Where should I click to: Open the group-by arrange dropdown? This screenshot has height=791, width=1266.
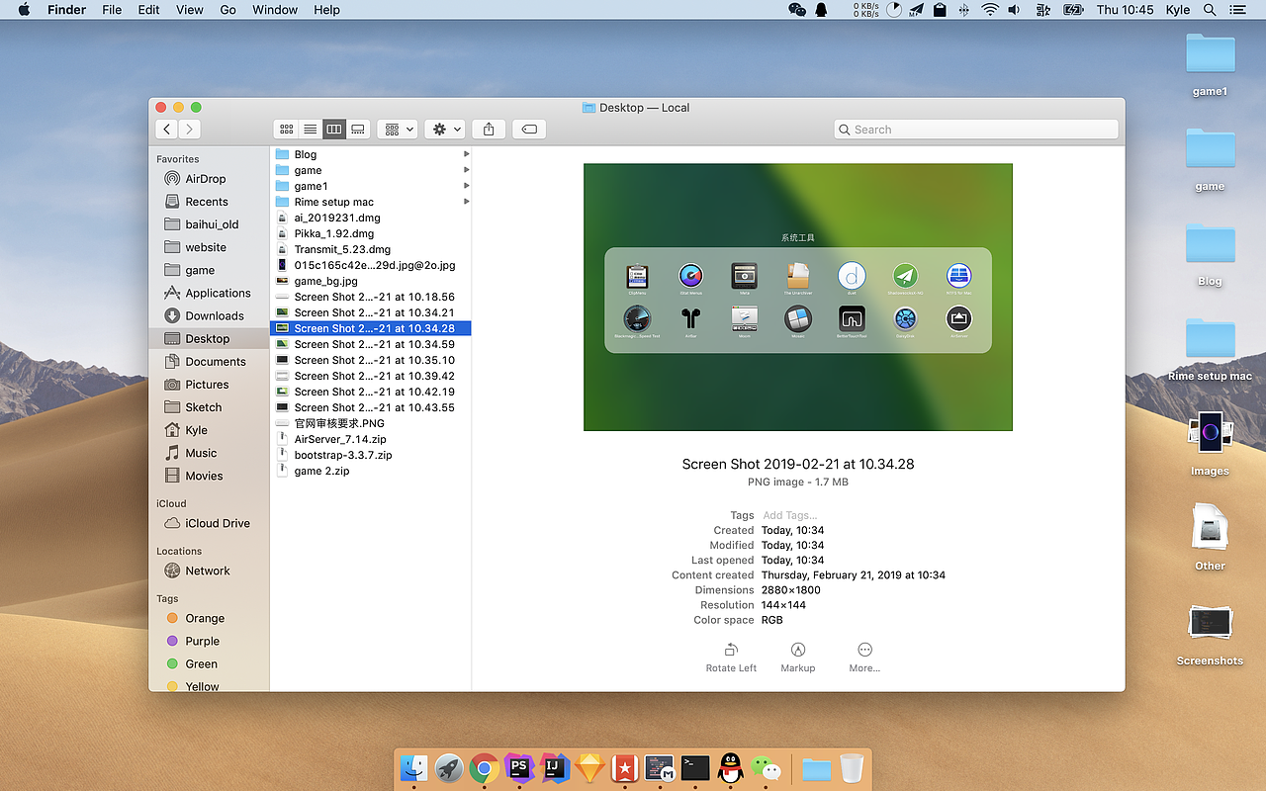(397, 130)
